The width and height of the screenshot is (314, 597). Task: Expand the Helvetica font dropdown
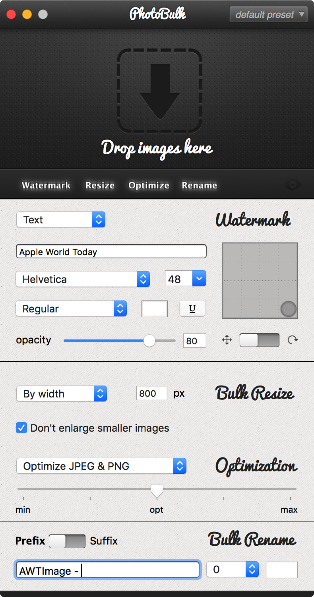(83, 279)
